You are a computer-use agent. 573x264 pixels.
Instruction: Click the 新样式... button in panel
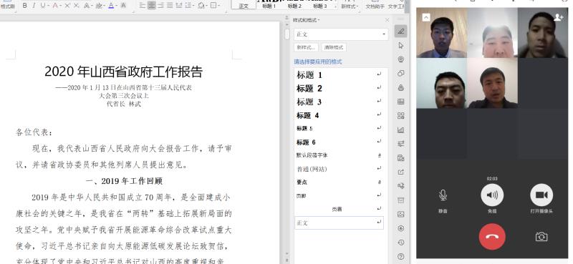306,47
